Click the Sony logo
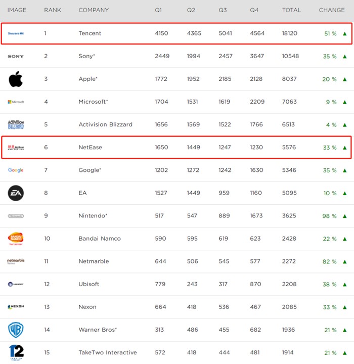The height and width of the screenshot is (364, 354). click(16, 56)
